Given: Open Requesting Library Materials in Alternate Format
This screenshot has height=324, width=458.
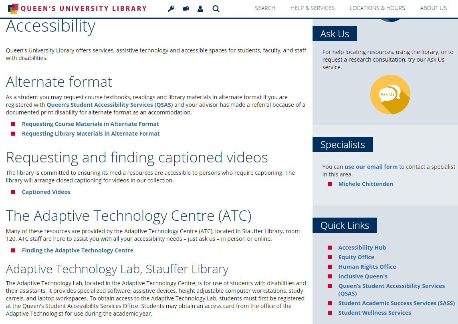Looking at the screenshot, I should [x=91, y=134].
